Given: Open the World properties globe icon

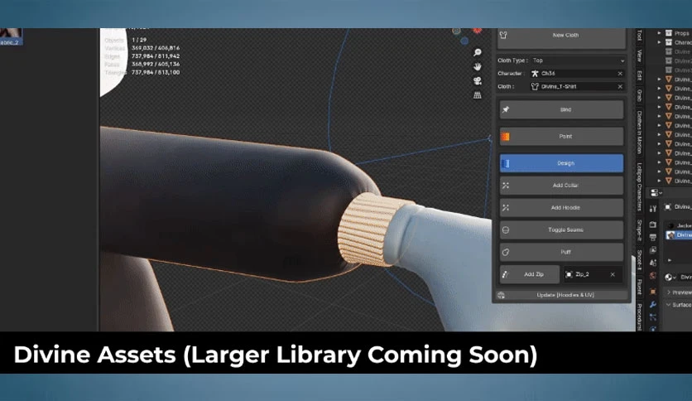Looking at the screenshot, I should point(653,276).
